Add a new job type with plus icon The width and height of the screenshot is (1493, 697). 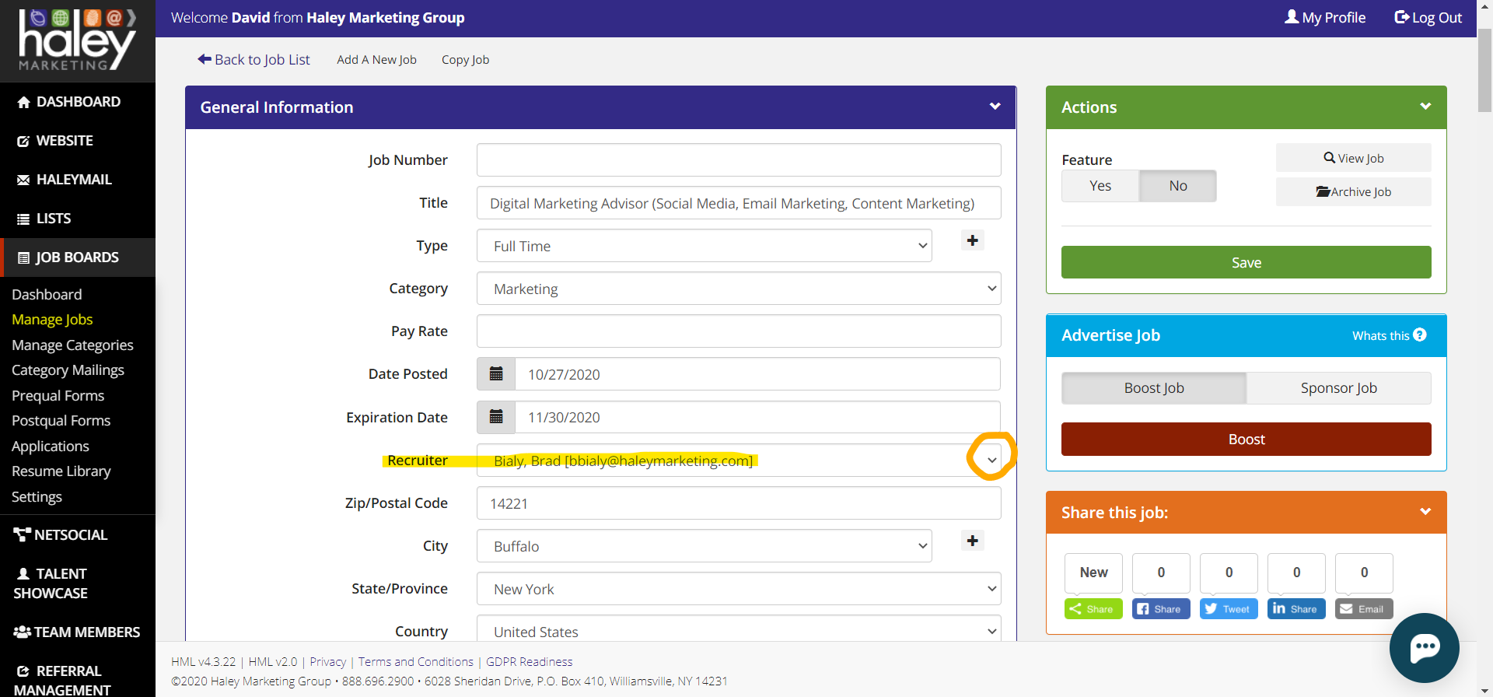coord(972,240)
